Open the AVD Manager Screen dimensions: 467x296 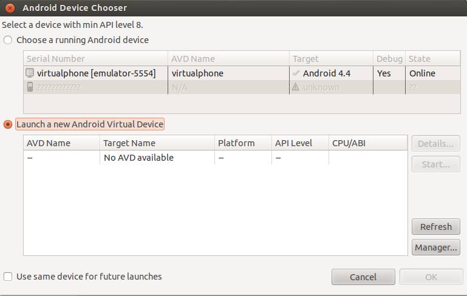tap(435, 247)
